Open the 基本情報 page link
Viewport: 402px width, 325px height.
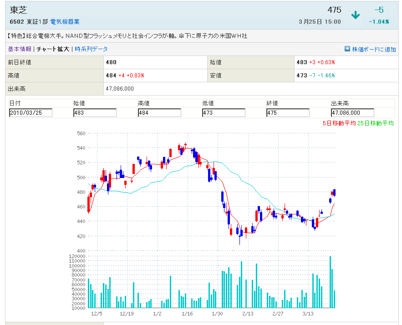pos(20,49)
